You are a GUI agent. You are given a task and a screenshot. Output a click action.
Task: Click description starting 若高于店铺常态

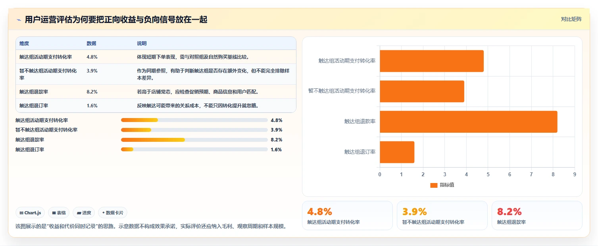(x=198, y=92)
